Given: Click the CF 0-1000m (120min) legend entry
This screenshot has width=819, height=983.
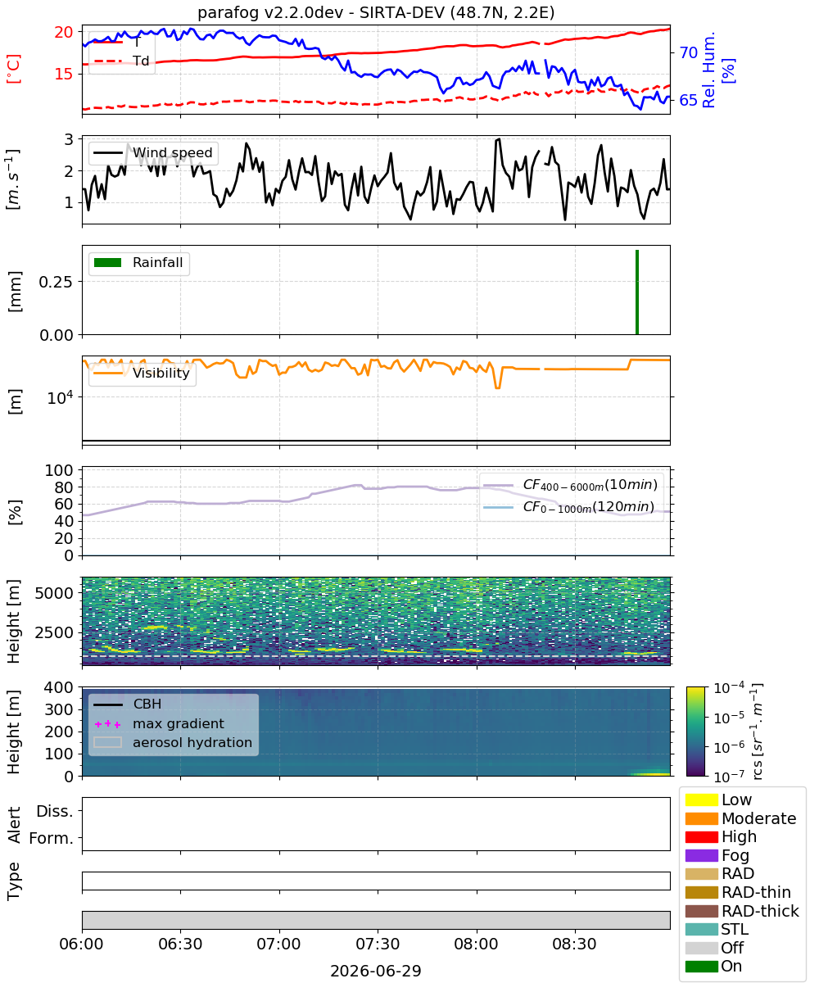Looking at the screenshot, I should (571, 507).
